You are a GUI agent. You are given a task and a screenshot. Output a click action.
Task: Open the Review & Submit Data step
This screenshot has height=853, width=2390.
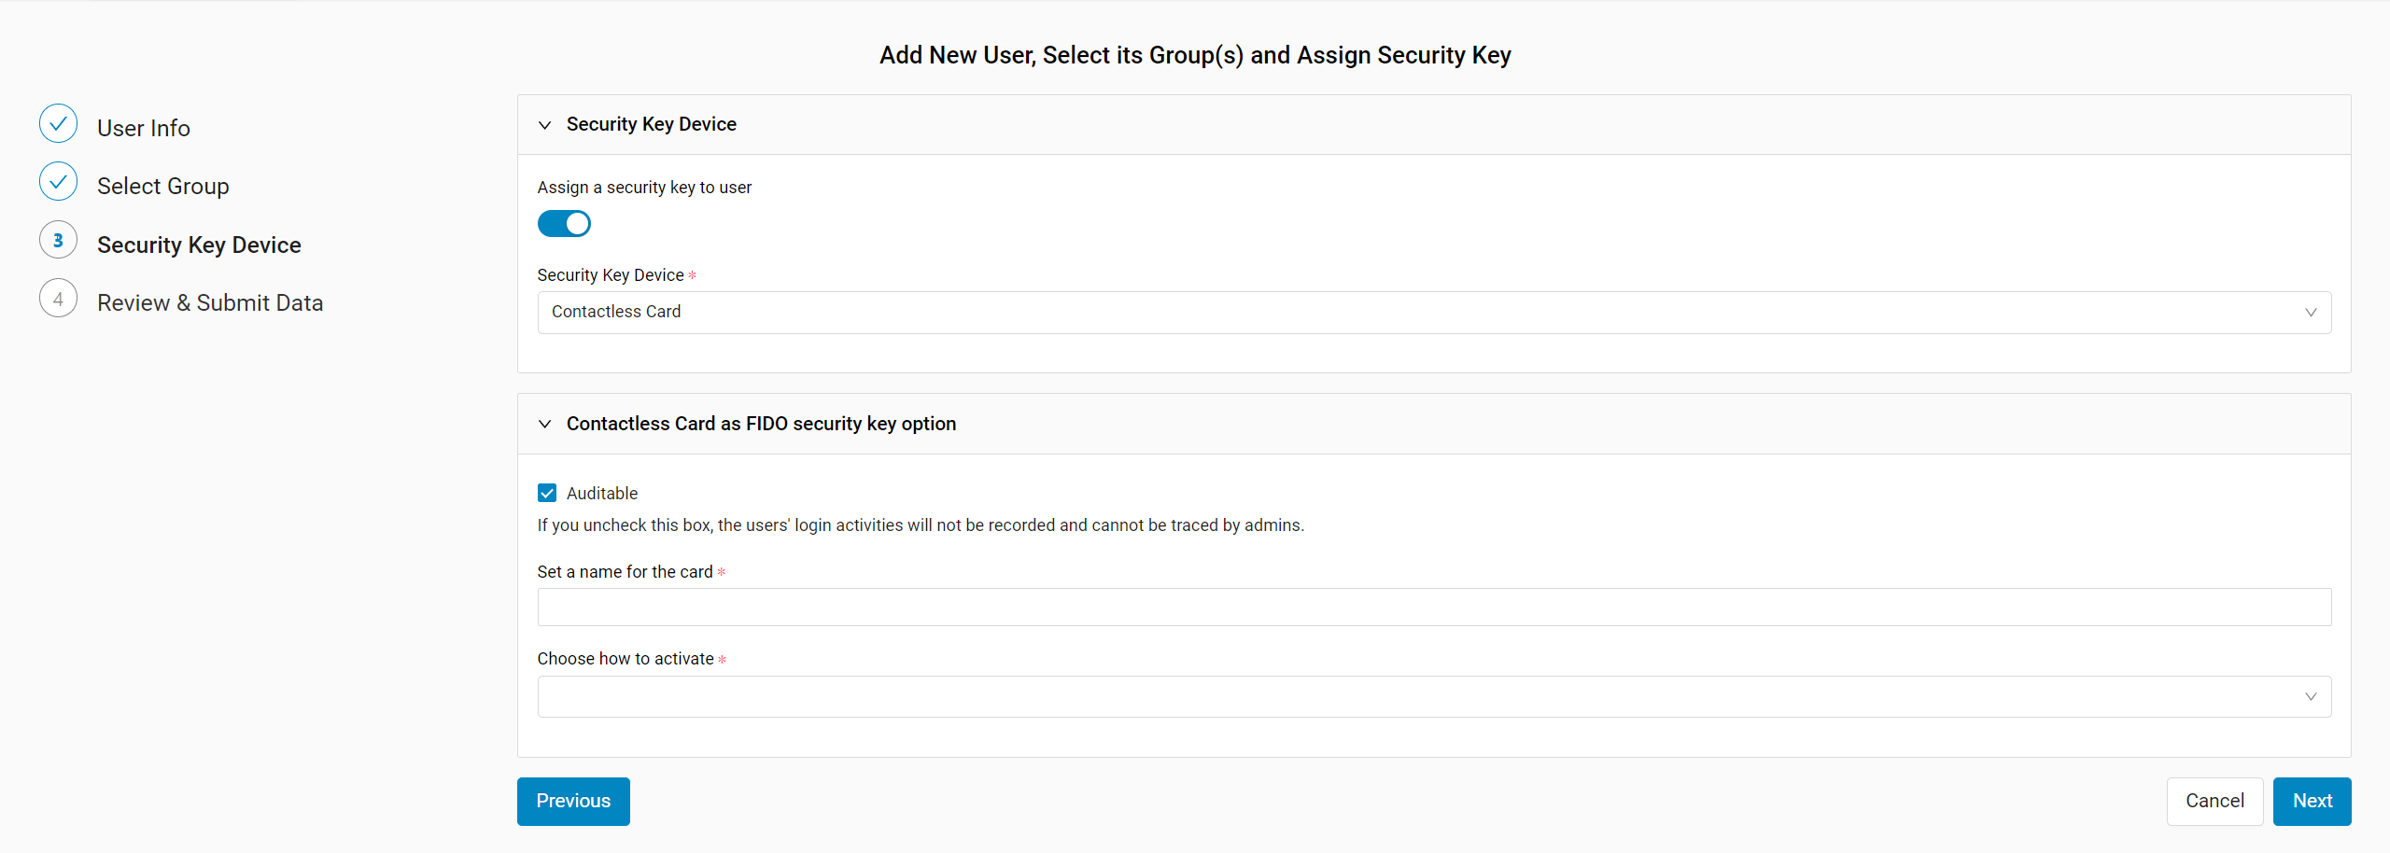coord(210,302)
